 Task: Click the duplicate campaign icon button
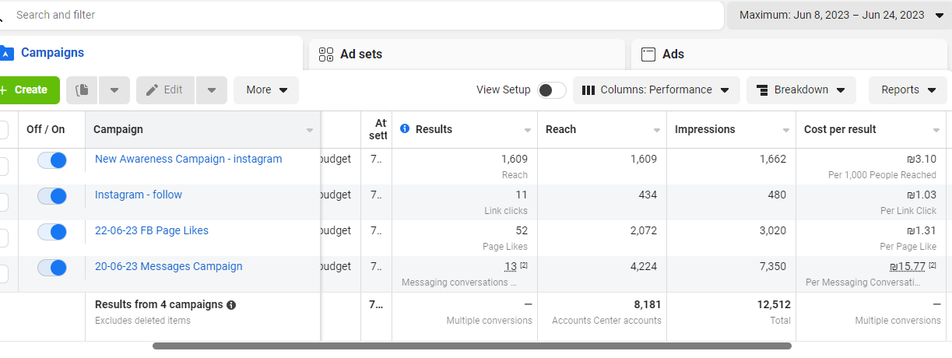(82, 90)
